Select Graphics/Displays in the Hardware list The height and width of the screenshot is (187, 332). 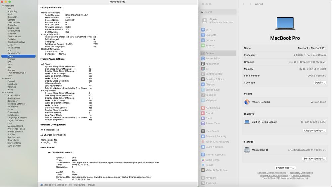tap(16, 42)
